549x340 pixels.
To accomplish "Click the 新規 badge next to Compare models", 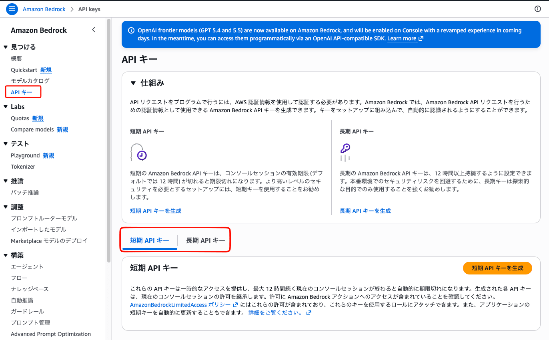I will 62,129.
